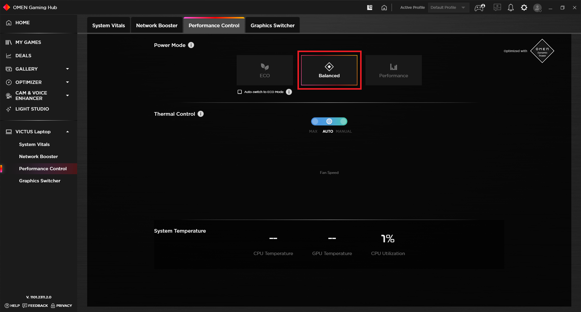This screenshot has width=581, height=312.
Task: Open the chat messages icon in title bar
Action: click(x=497, y=8)
